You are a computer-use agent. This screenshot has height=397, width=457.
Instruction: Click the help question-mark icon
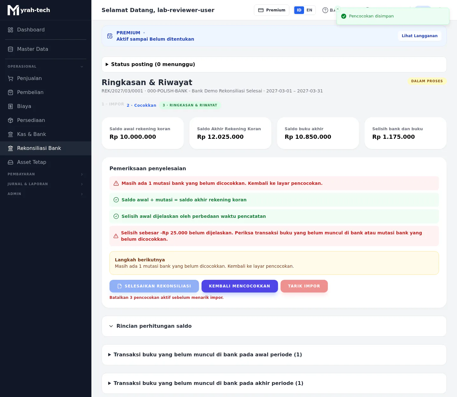(x=325, y=10)
